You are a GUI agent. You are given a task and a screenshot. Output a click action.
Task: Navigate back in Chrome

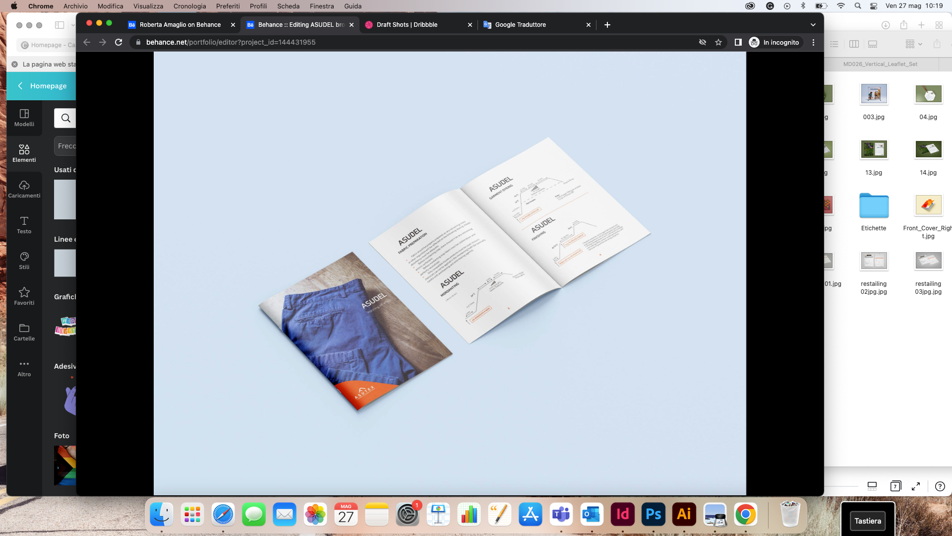coord(87,42)
